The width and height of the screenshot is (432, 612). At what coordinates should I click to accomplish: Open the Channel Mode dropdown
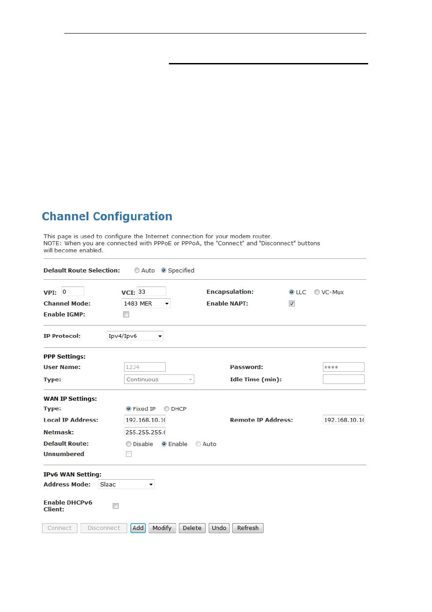pos(146,304)
